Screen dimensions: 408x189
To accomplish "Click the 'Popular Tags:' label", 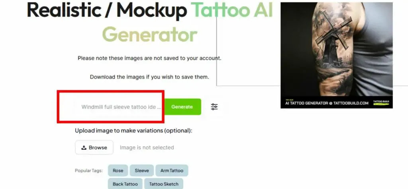I will tap(89, 171).
